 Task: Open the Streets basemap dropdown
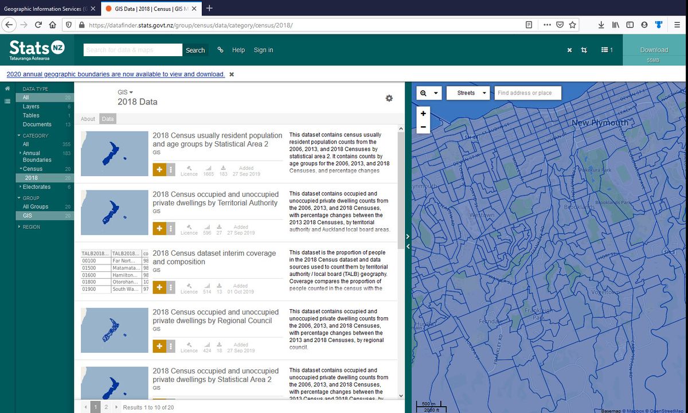468,92
